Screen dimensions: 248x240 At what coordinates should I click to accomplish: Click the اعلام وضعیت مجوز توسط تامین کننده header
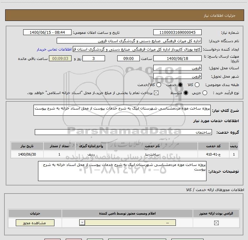(127, 213)
